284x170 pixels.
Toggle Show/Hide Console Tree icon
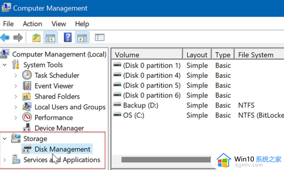pyautogui.click(x=50, y=38)
